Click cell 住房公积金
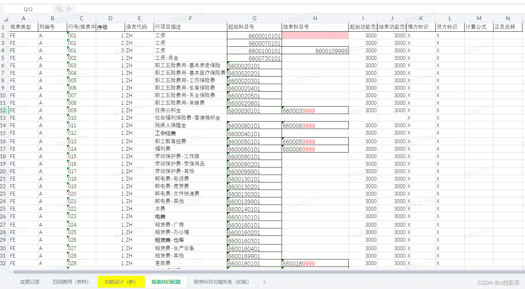525x289 pixels. 190,110
